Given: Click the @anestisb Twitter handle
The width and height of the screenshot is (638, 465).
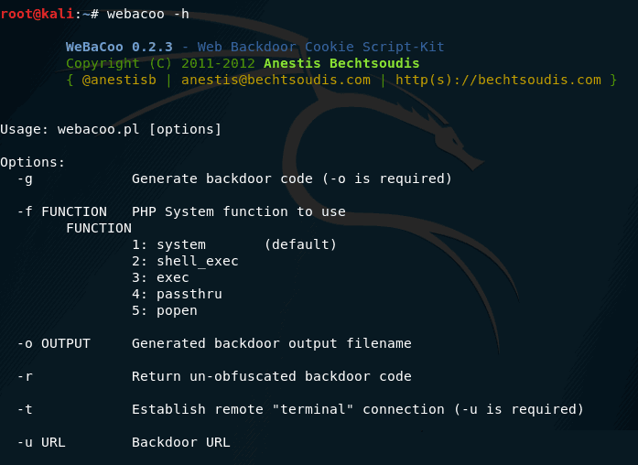Looking at the screenshot, I should 119,80.
